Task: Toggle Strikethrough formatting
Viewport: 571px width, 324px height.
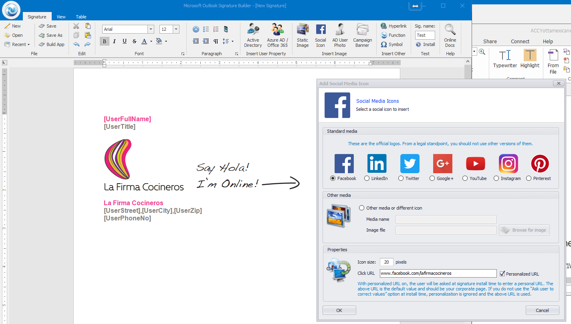Action: [134, 41]
